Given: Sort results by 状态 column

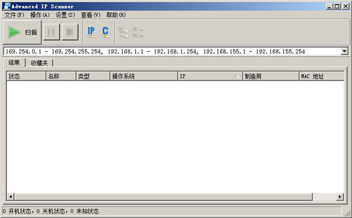Looking at the screenshot, I should click(26, 76).
